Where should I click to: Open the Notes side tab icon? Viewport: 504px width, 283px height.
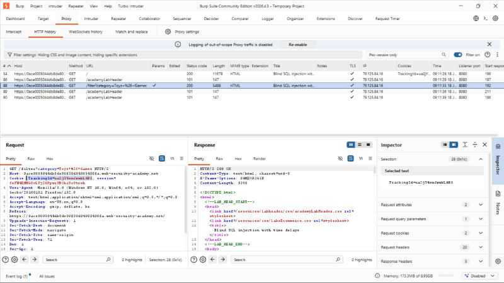tap(498, 194)
